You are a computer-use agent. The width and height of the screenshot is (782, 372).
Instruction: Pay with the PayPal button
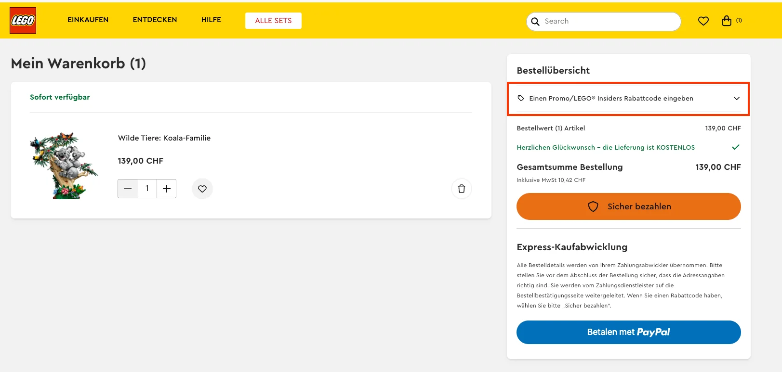click(x=629, y=332)
